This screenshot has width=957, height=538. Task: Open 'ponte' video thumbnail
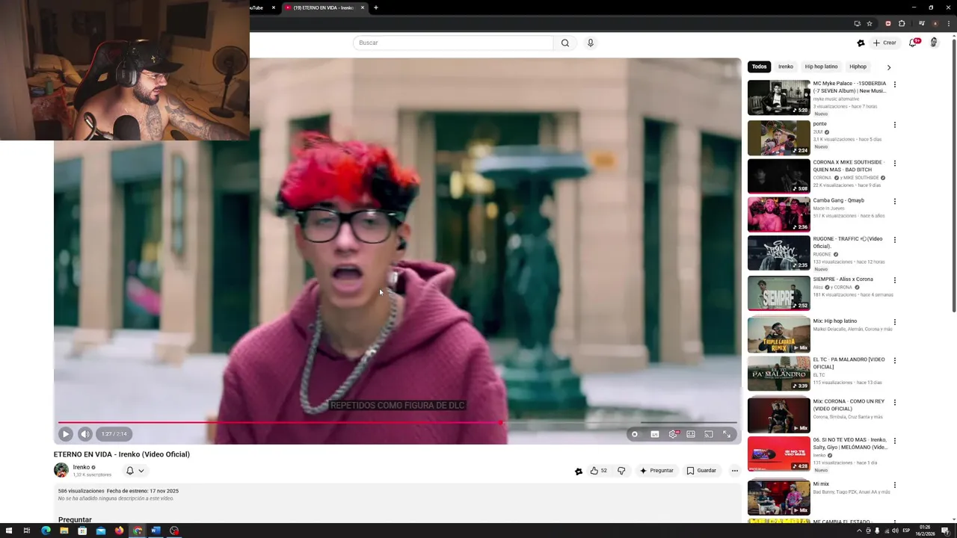tap(779, 137)
